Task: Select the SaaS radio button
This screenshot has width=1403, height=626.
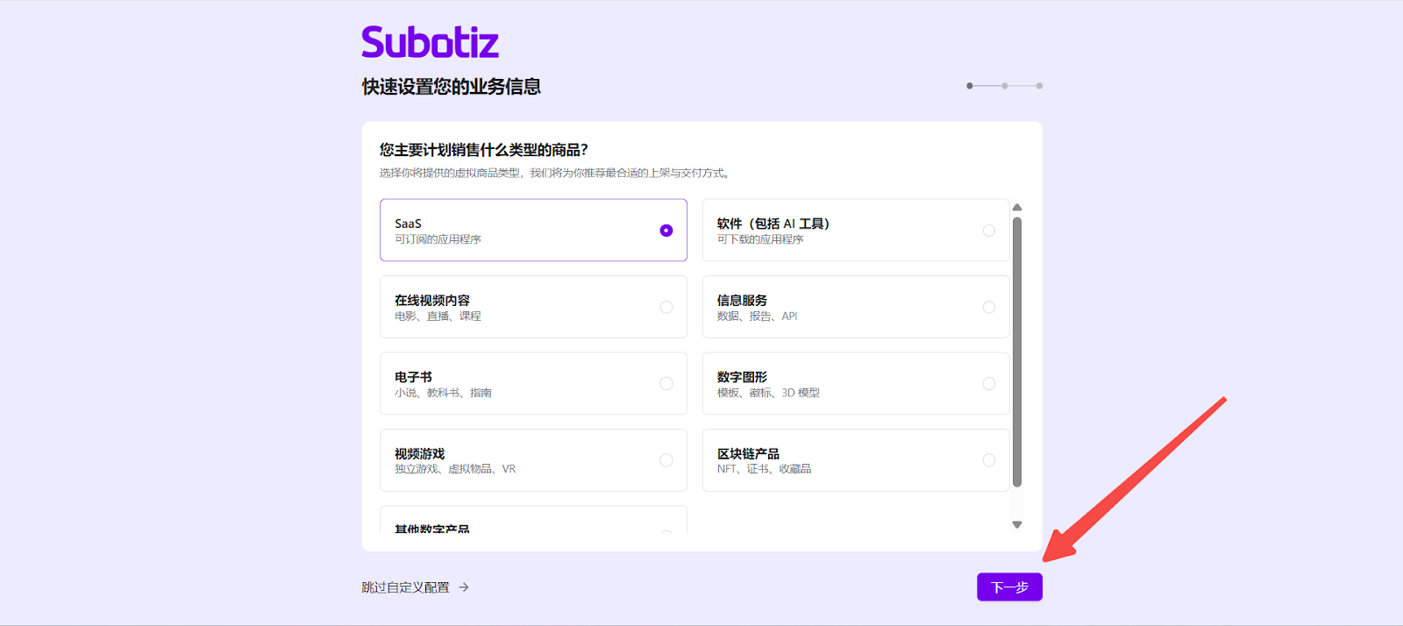Action: (666, 231)
